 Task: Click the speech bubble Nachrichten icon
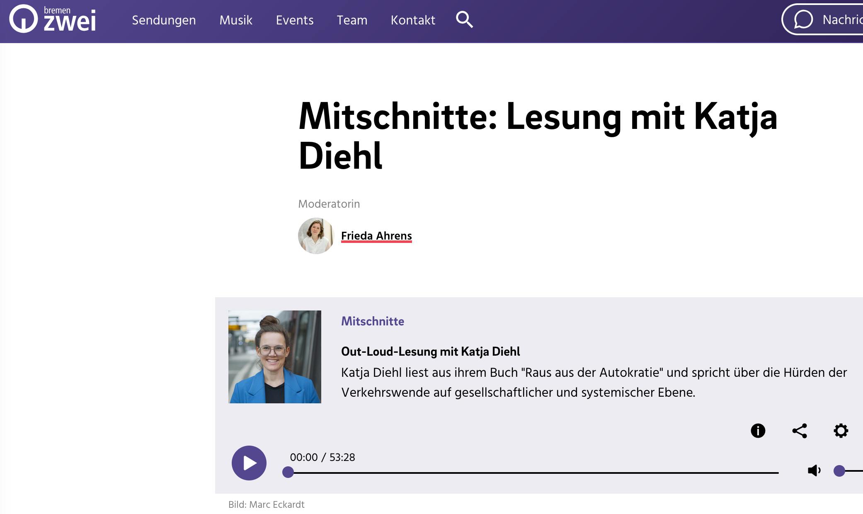click(x=803, y=19)
